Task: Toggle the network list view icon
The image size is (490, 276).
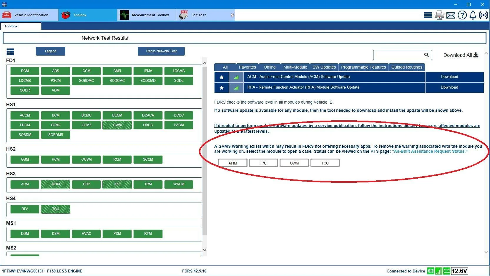Action: click(x=10, y=52)
